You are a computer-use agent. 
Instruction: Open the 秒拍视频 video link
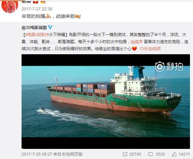[x=153, y=49]
